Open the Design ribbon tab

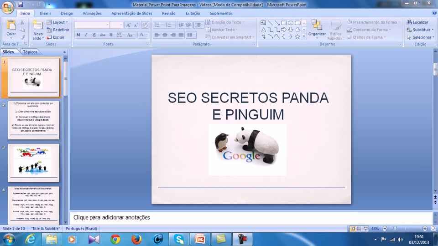coord(67,13)
